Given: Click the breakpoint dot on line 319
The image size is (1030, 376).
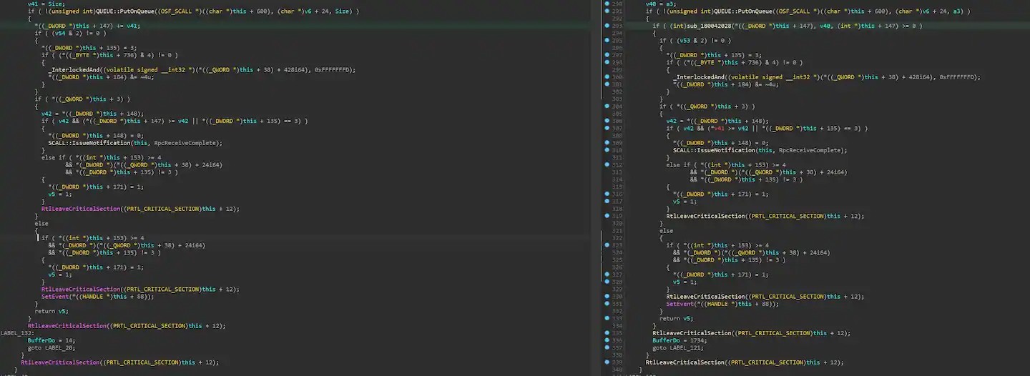Looking at the screenshot, I should pyautogui.click(x=607, y=216).
